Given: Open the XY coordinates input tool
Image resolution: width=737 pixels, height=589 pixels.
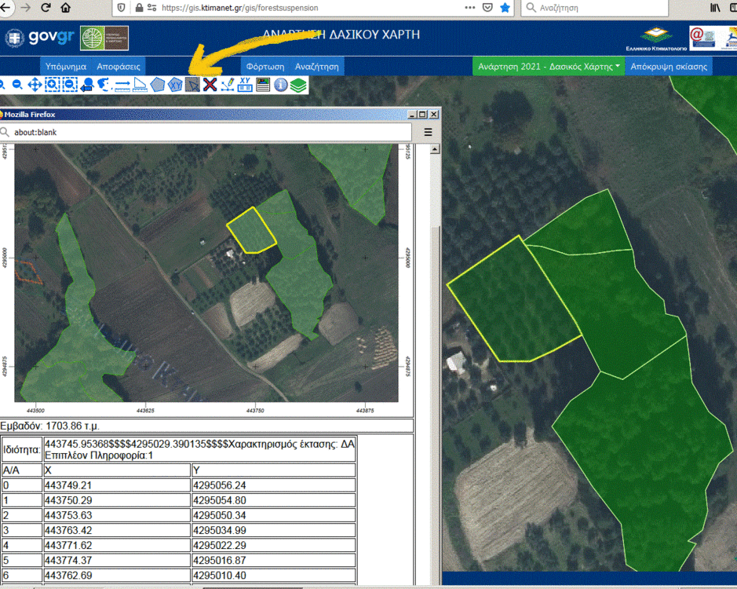Looking at the screenshot, I should click(x=245, y=85).
